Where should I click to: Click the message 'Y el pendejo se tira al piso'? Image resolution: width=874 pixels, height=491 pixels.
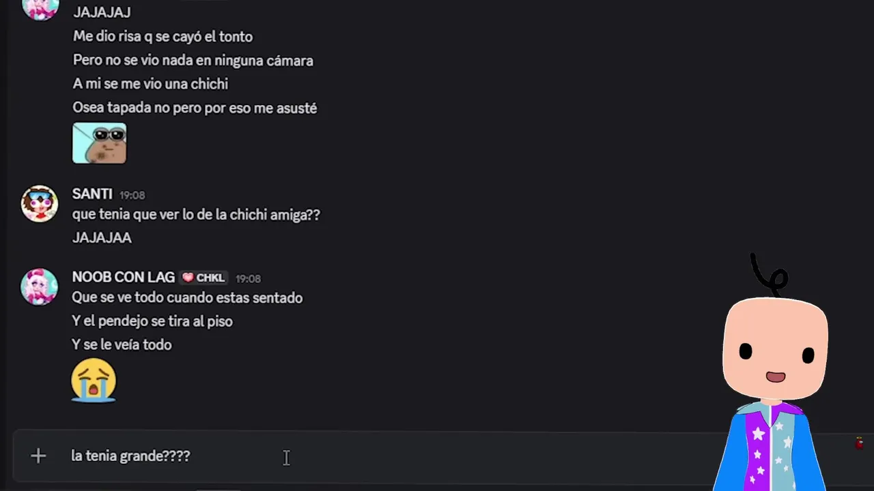pyautogui.click(x=152, y=321)
